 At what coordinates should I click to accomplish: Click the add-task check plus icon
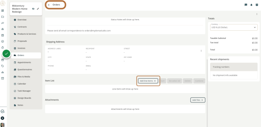tap(3, 111)
